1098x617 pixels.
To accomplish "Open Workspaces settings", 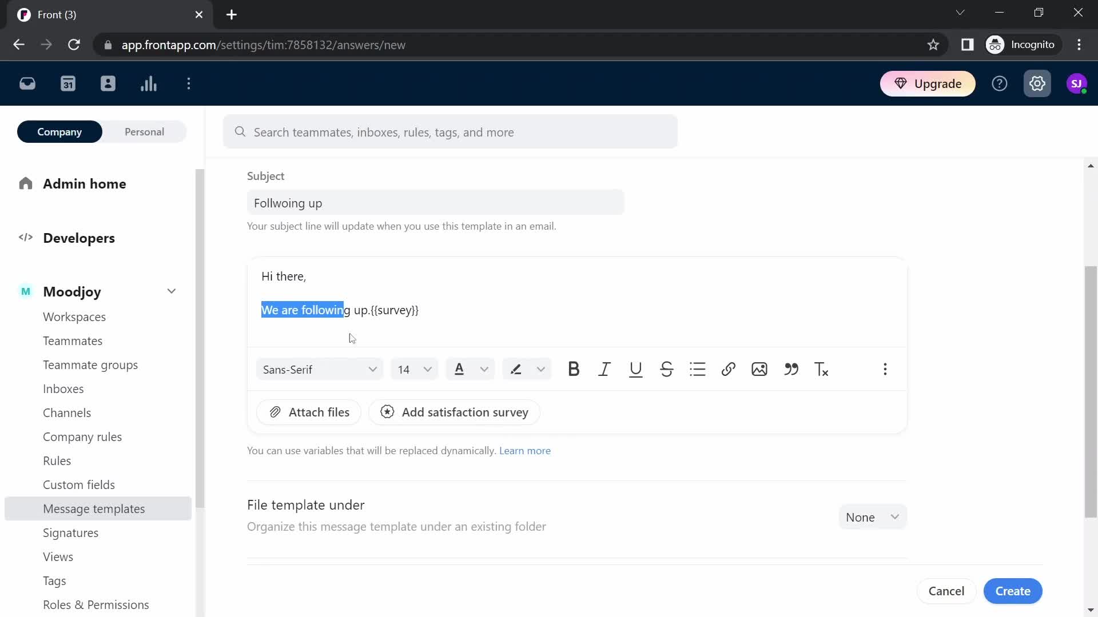I will click(74, 317).
